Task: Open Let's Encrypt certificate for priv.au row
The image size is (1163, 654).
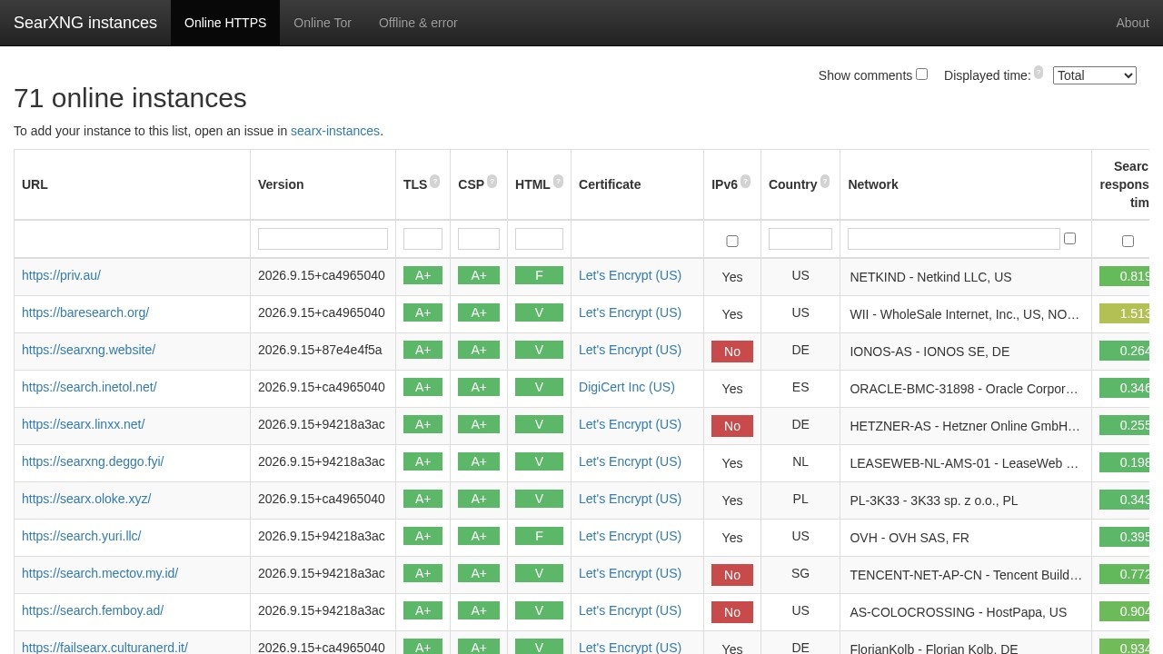Action: 630,275
